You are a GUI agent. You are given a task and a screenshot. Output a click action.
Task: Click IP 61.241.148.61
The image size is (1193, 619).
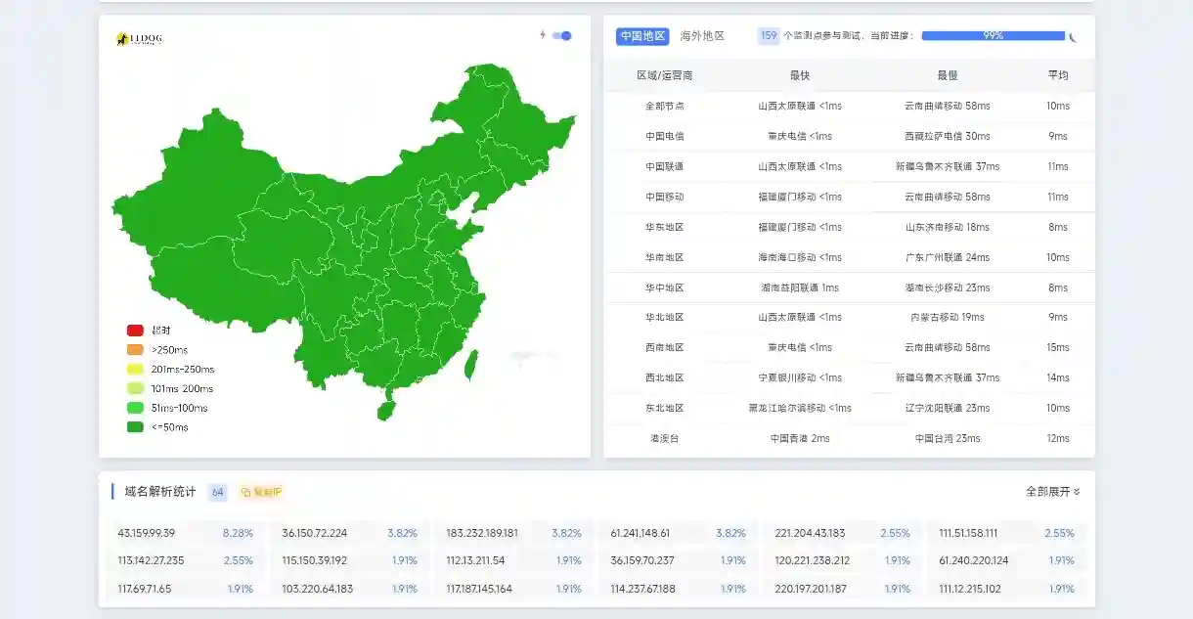pos(641,533)
